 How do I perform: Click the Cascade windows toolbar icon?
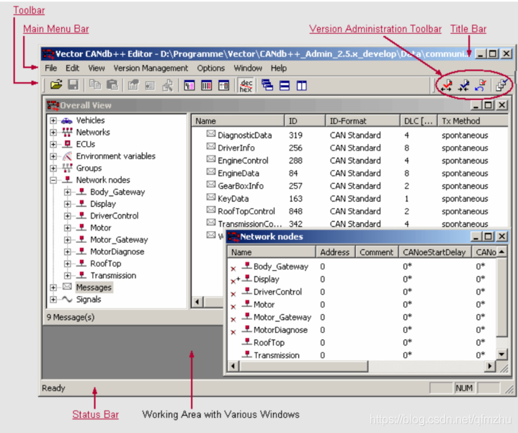[267, 86]
